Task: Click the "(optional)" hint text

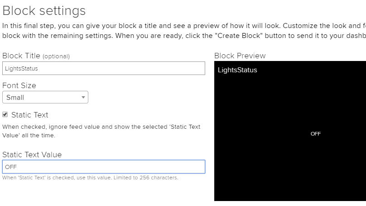Action: point(56,56)
